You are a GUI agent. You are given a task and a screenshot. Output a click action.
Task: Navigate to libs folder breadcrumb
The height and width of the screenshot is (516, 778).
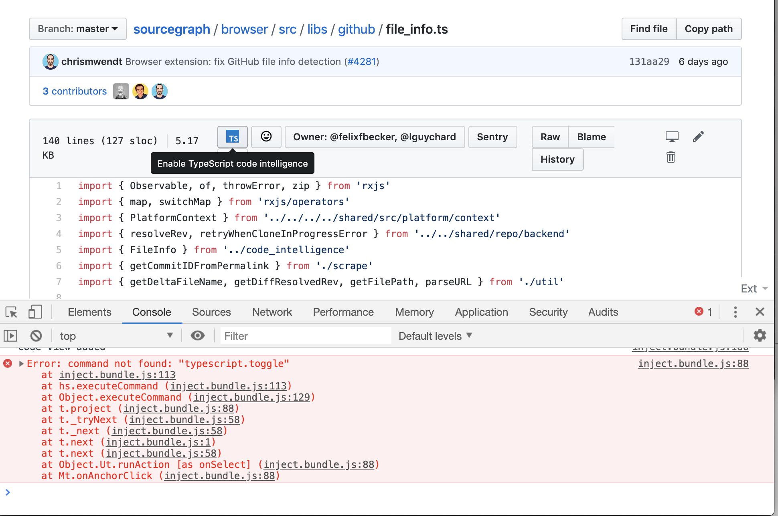(x=317, y=29)
